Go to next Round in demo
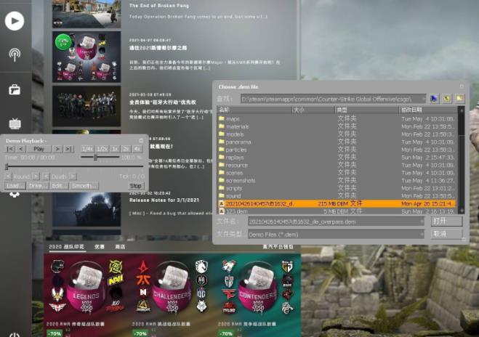The height and width of the screenshot is (337, 479). point(36,176)
